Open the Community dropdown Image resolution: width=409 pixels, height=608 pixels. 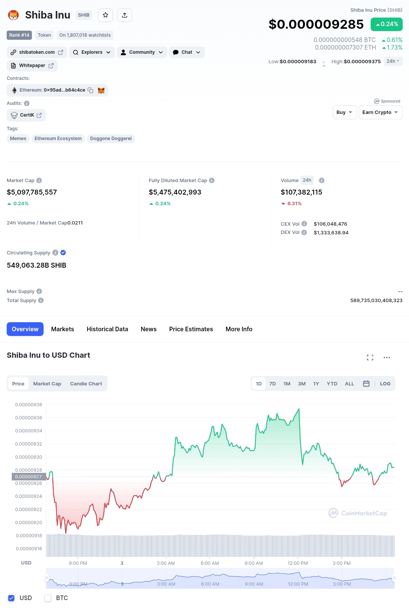142,52
